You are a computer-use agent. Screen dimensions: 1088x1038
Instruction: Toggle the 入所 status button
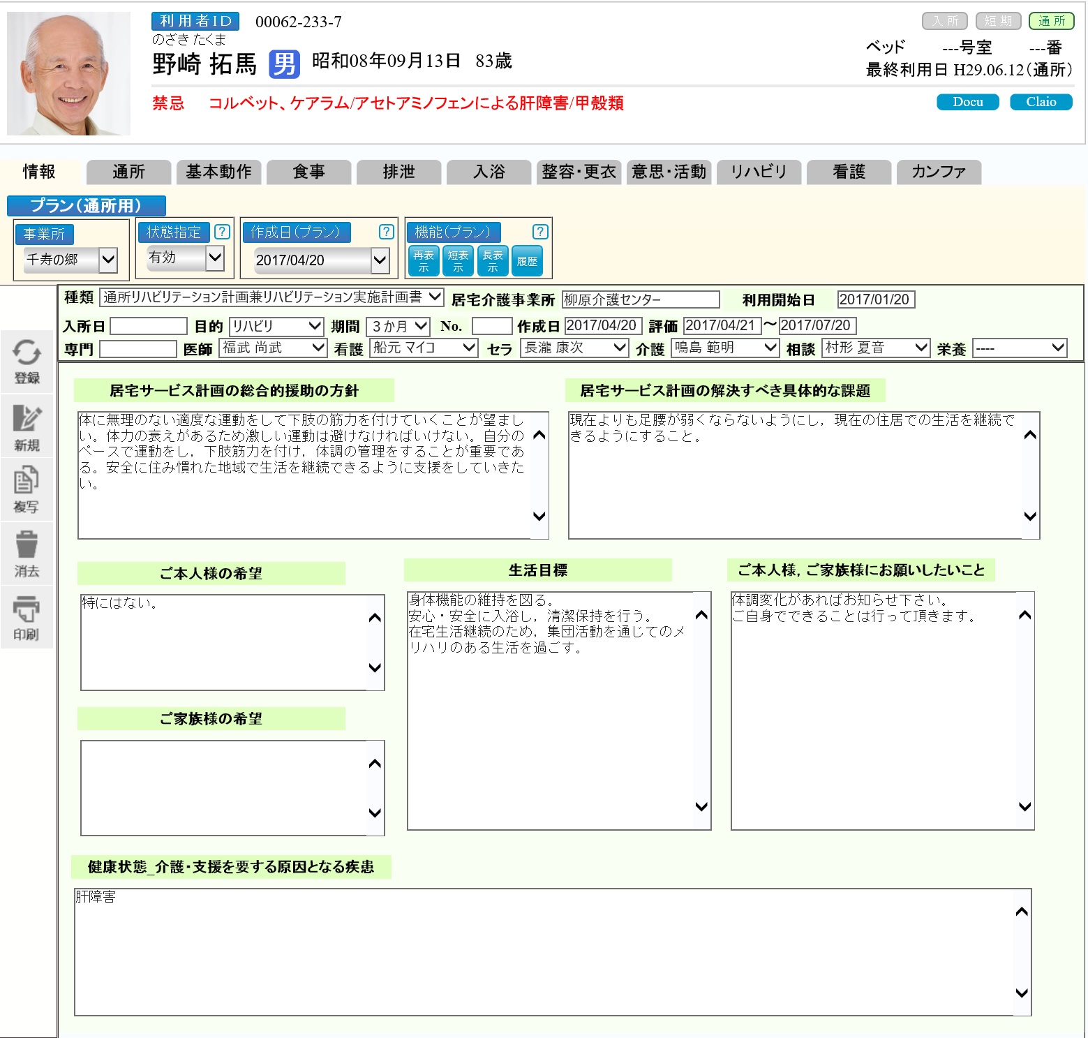944,21
